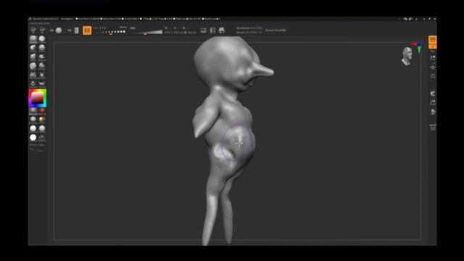Choose the gray sphere left of gold
Screen dimensions: 464x261
33,120
